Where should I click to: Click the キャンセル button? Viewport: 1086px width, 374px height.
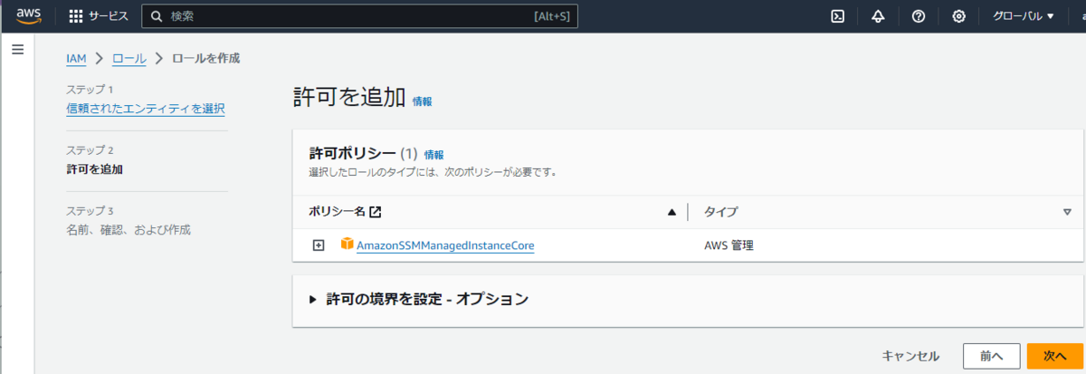(910, 356)
